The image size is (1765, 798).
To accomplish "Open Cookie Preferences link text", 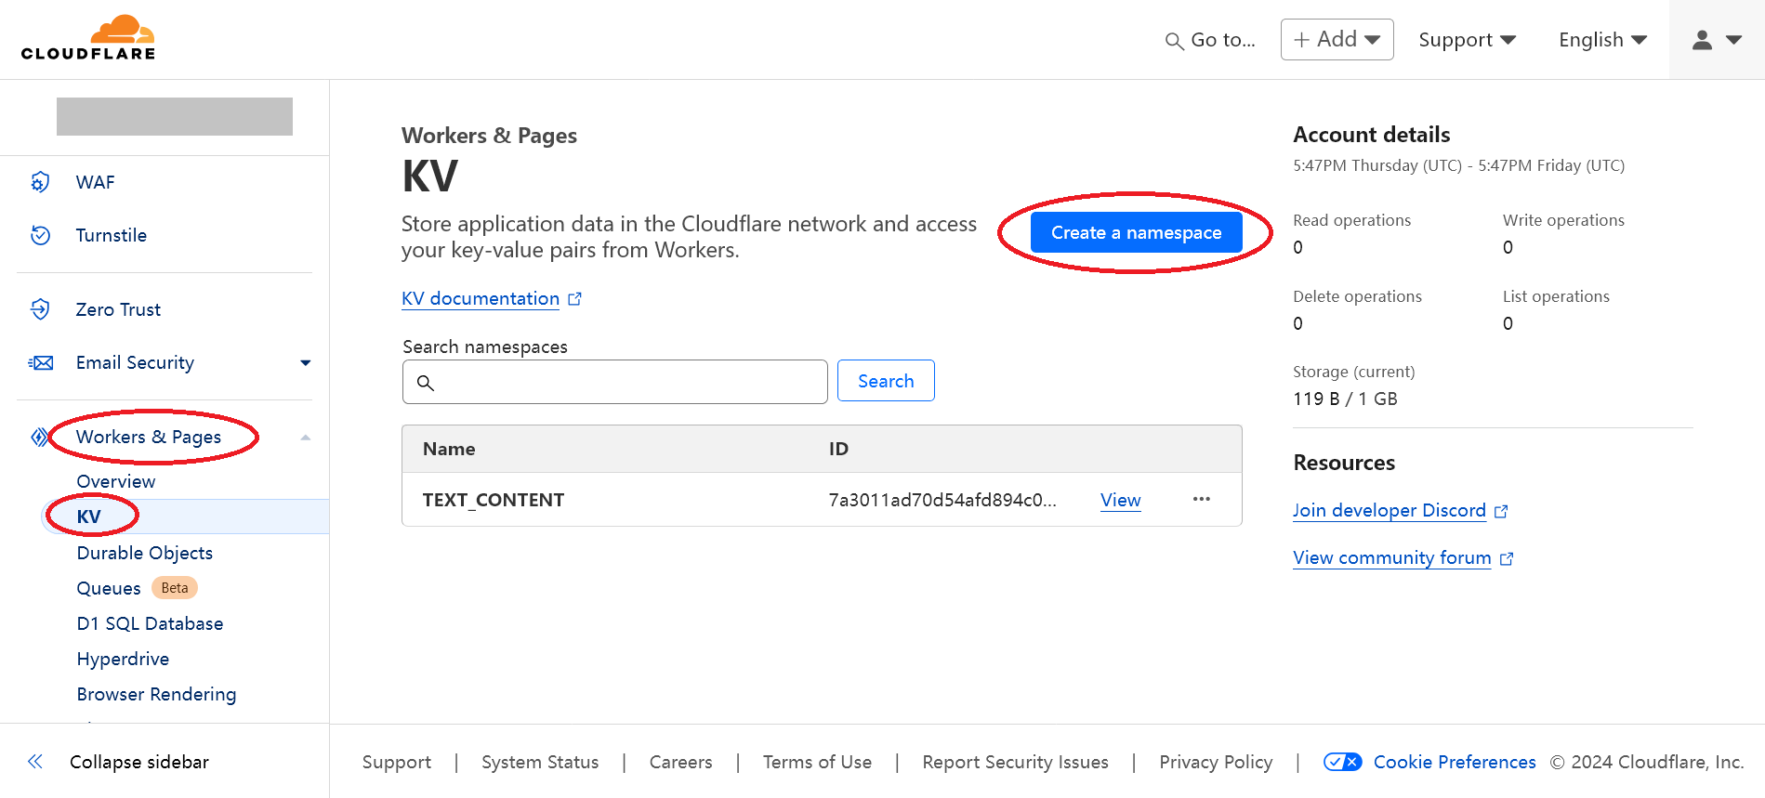I will tap(1455, 762).
